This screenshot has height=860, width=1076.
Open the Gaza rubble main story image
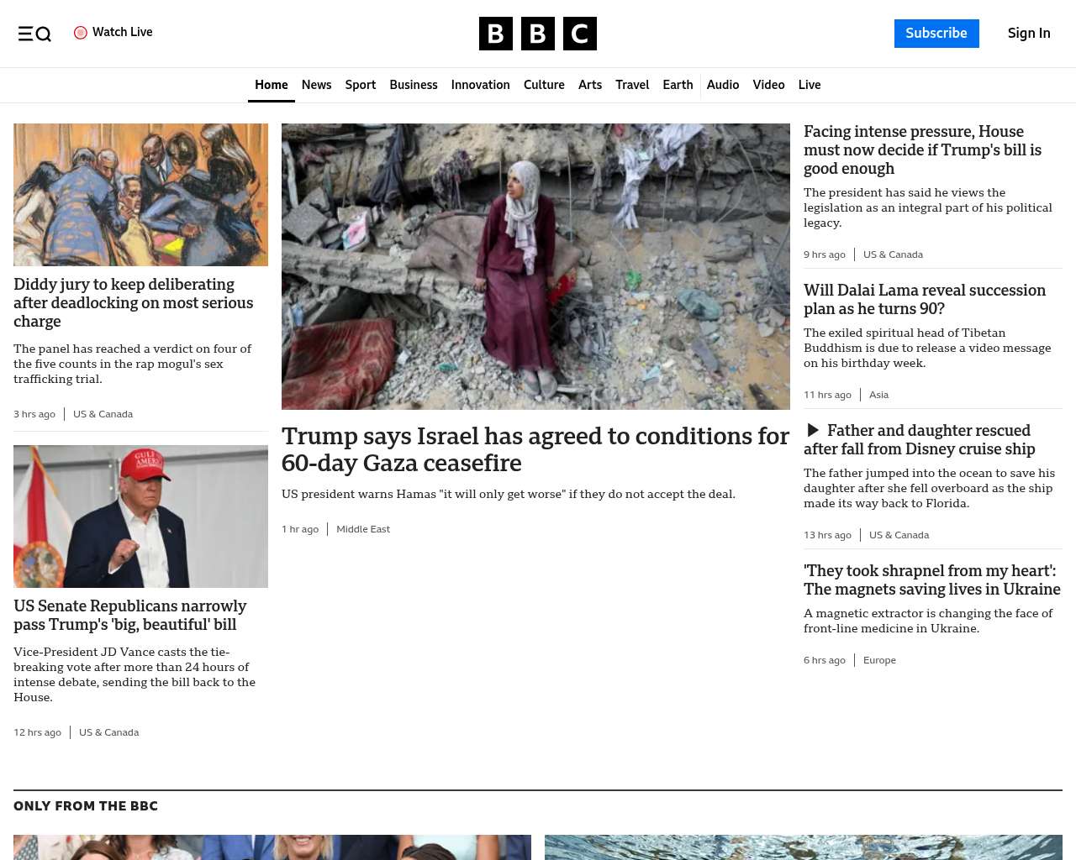pos(535,266)
